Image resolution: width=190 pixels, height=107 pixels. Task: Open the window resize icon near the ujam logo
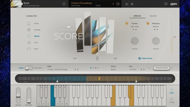166,4
